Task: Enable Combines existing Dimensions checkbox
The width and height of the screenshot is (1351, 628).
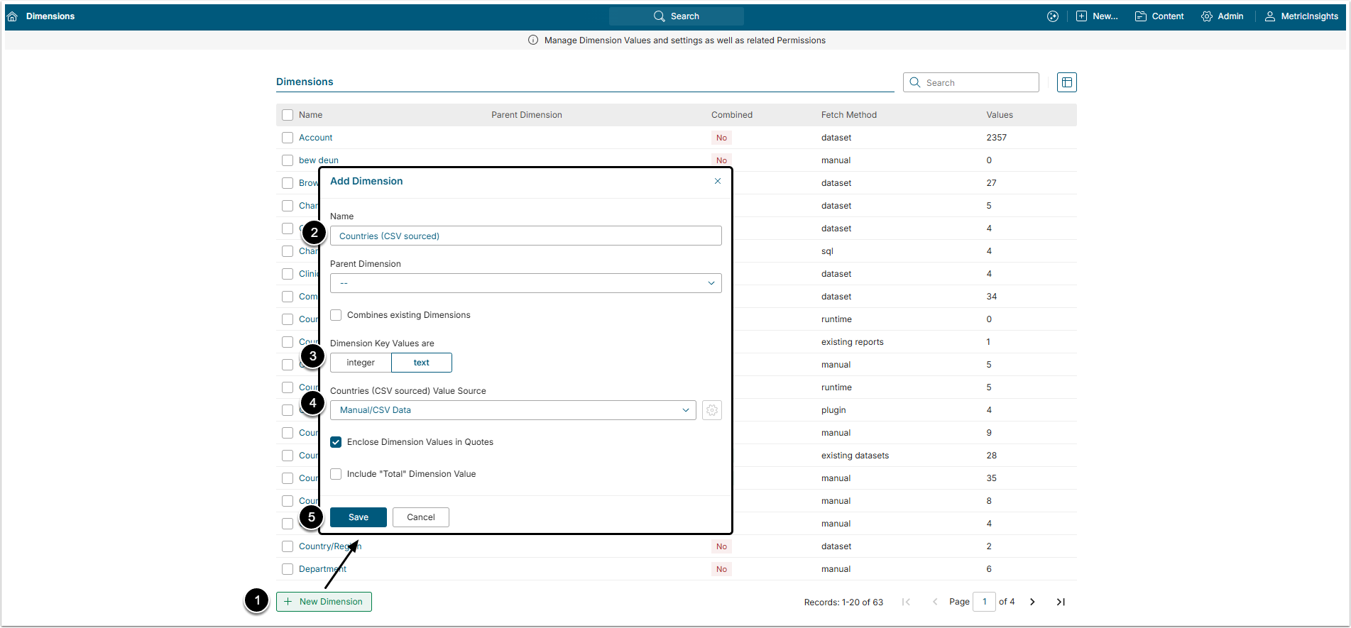Action: pos(336,315)
